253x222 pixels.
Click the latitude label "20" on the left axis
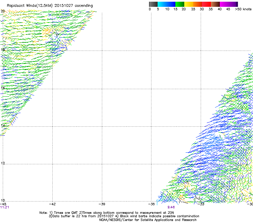[x=3, y=11]
